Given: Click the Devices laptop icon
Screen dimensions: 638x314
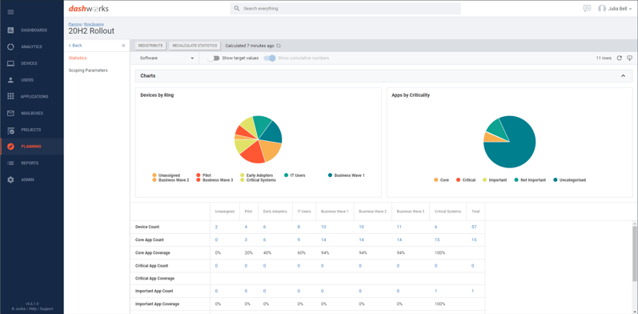Looking at the screenshot, I should 11,63.
